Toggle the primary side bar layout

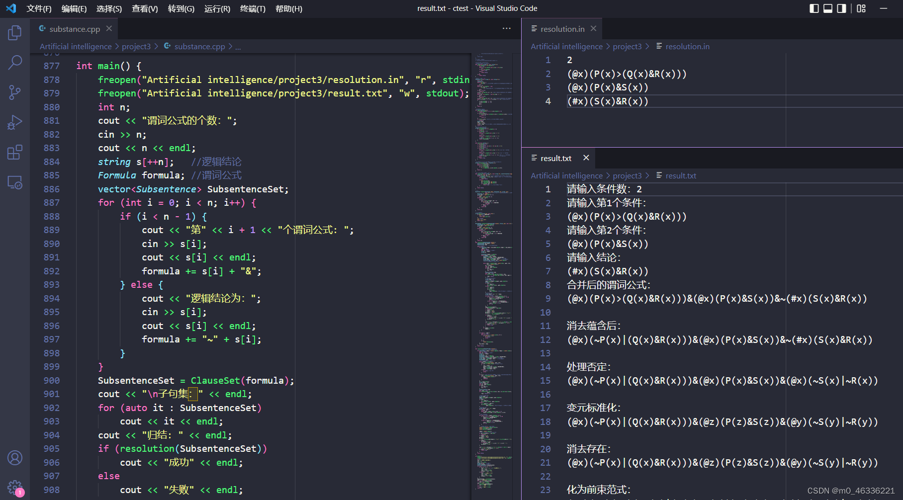click(814, 8)
